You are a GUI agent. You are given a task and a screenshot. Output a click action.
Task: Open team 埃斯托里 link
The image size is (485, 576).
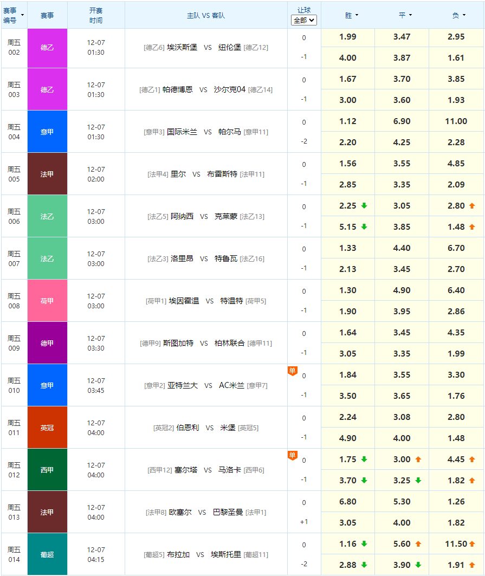click(226, 554)
